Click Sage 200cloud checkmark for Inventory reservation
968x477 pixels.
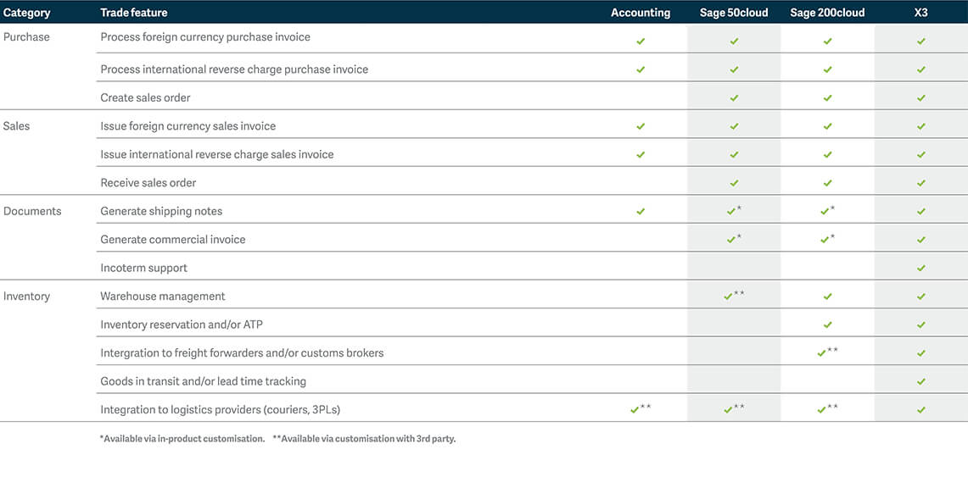[x=828, y=325]
